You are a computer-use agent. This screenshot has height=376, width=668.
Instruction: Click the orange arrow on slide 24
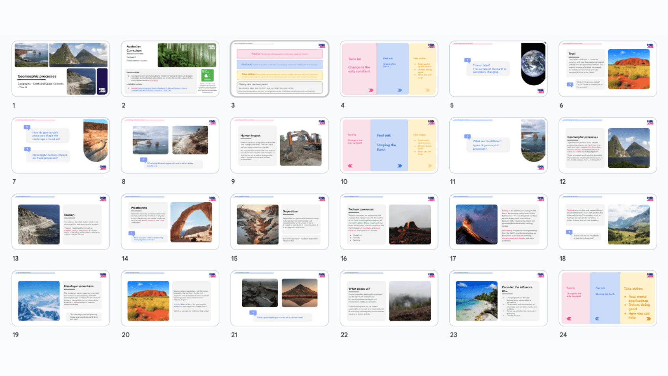(648, 318)
